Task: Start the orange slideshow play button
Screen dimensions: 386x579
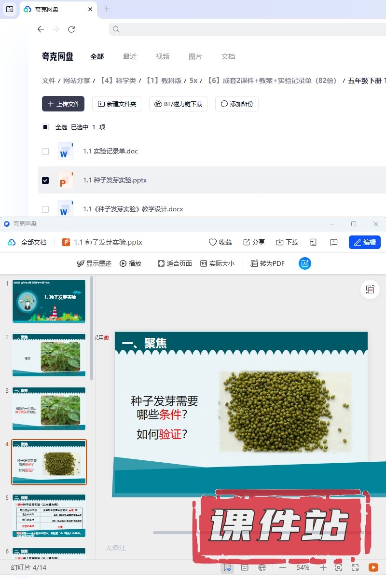Action: coord(373,567)
